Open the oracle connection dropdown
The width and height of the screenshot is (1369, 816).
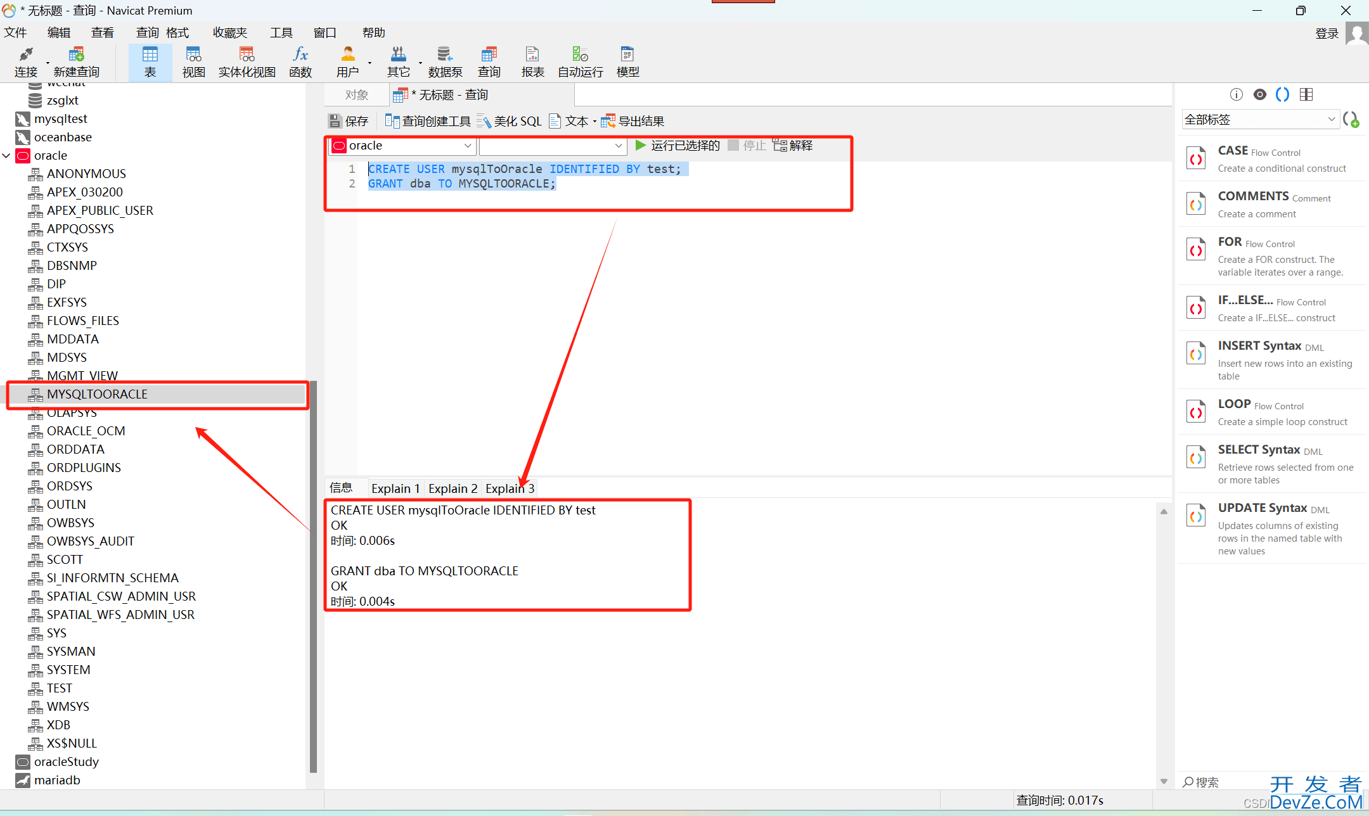402,146
